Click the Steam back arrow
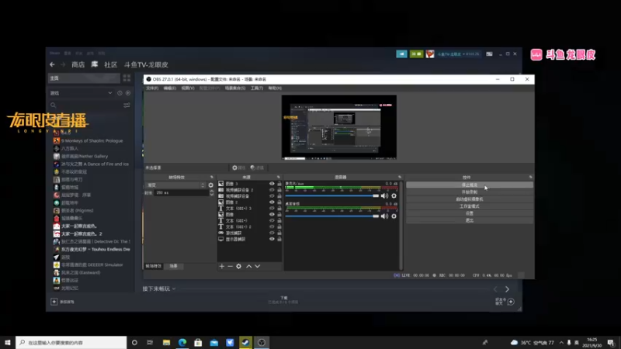 [52, 64]
